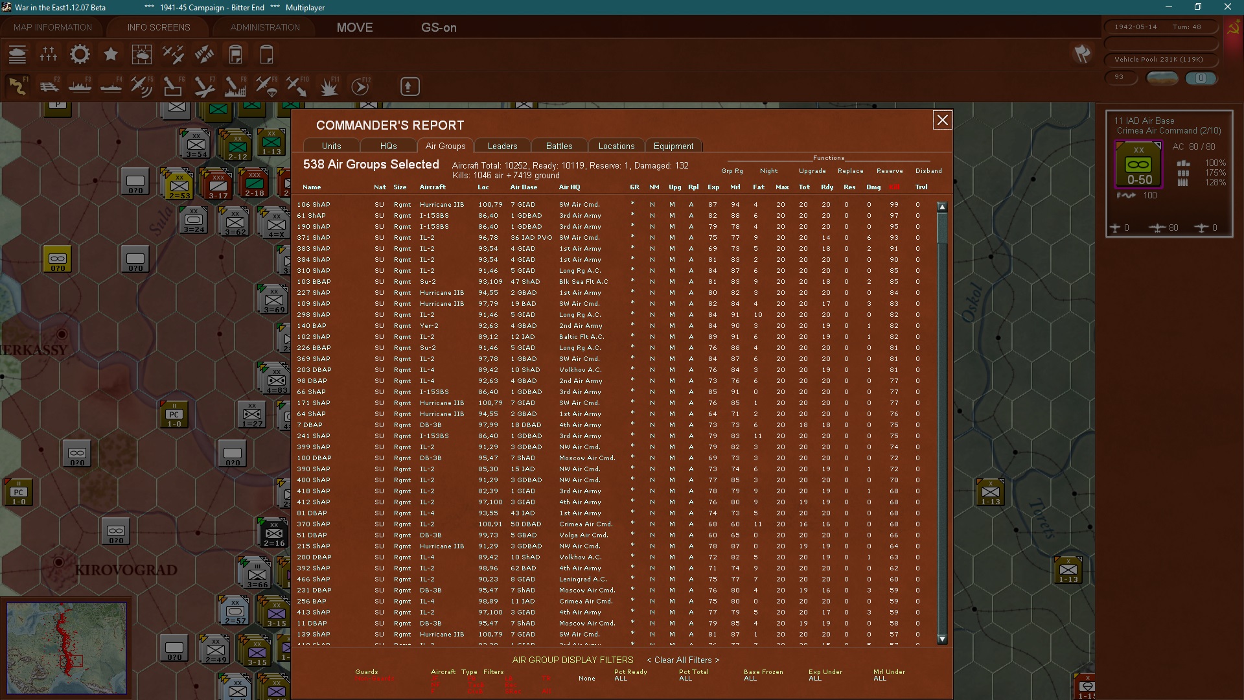
Task: Switch to the HQs tab
Action: click(x=389, y=146)
